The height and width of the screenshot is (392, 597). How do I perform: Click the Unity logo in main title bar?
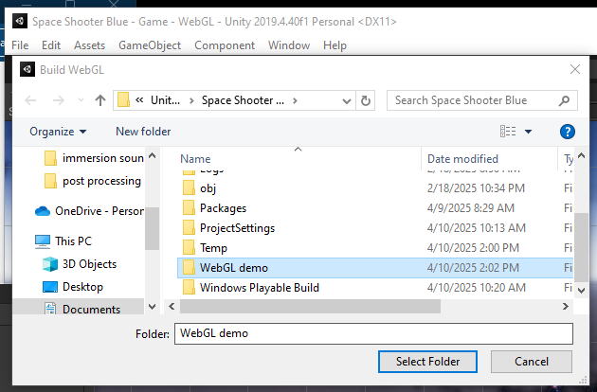click(20, 21)
